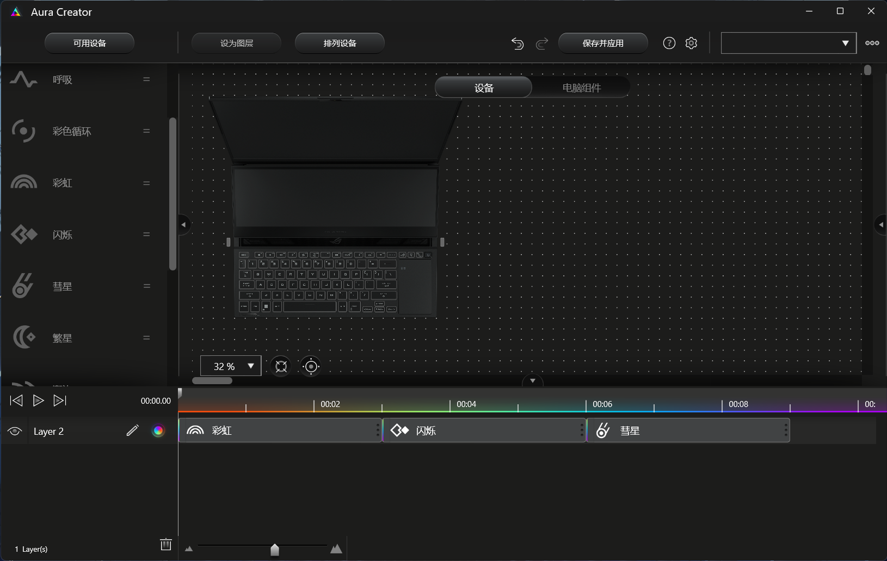This screenshot has height=561, width=887.
Task: Switch to the 电脑组件 tab
Action: coord(582,88)
